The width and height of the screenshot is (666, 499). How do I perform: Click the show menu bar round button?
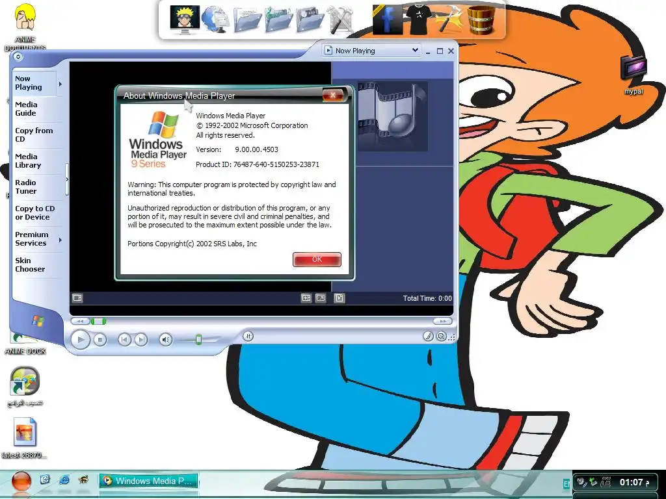(x=18, y=57)
